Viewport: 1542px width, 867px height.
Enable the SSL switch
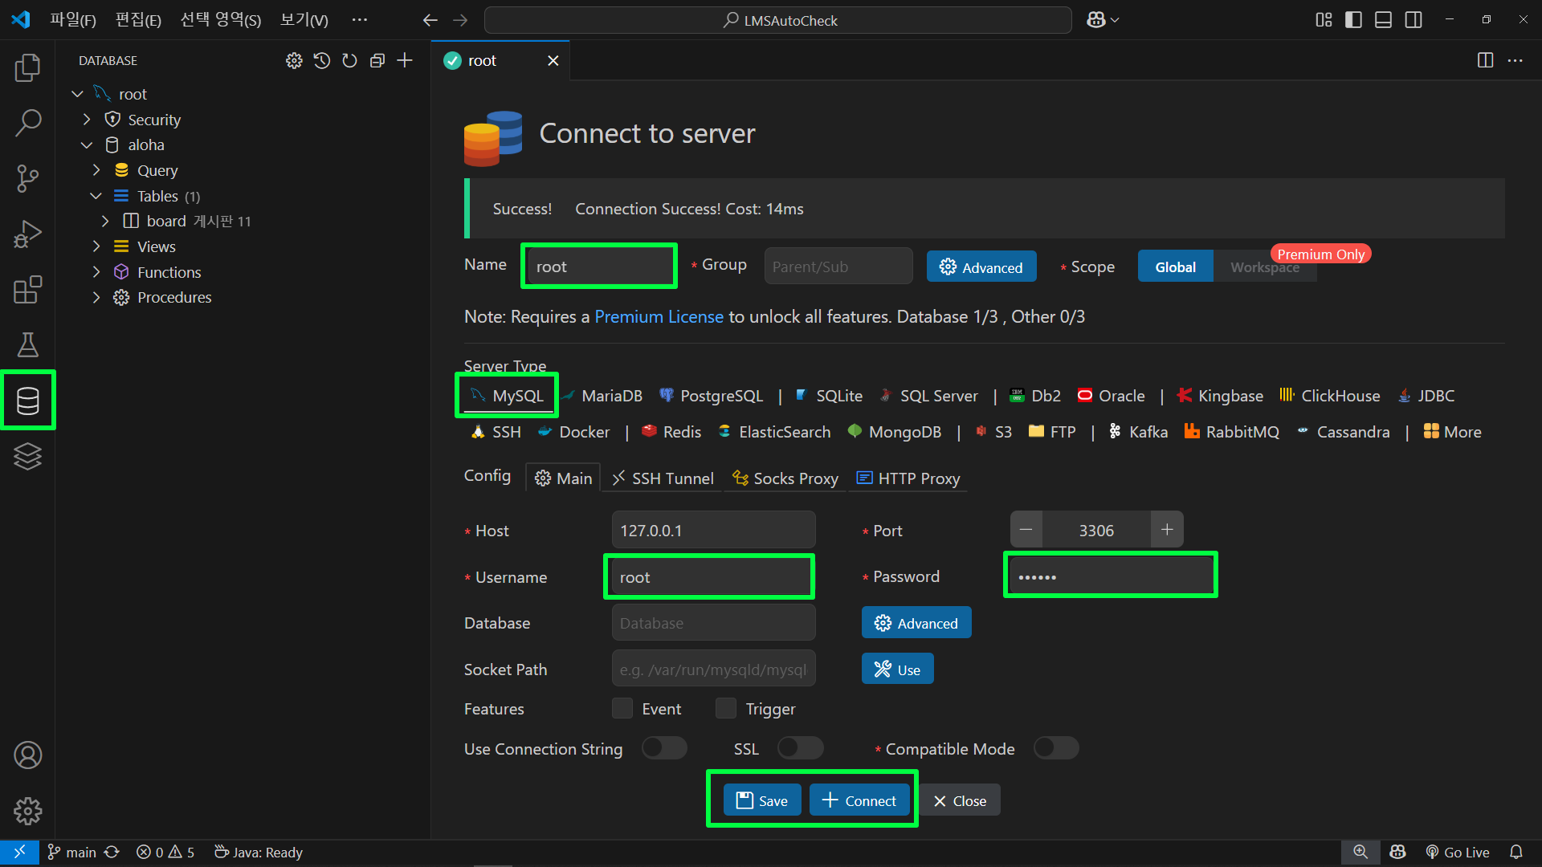point(801,748)
